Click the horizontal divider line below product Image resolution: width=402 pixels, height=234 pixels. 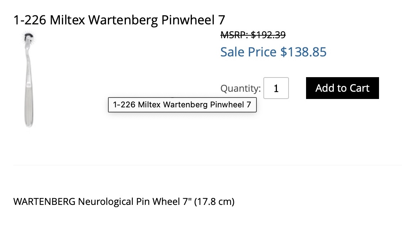(x=208, y=165)
